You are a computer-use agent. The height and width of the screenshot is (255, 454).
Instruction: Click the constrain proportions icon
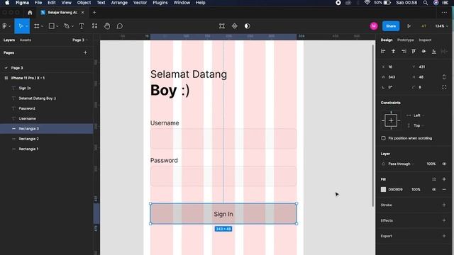click(x=444, y=77)
